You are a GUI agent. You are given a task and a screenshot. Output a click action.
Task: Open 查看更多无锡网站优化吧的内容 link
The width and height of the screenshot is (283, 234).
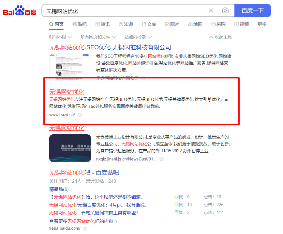coord(83,221)
